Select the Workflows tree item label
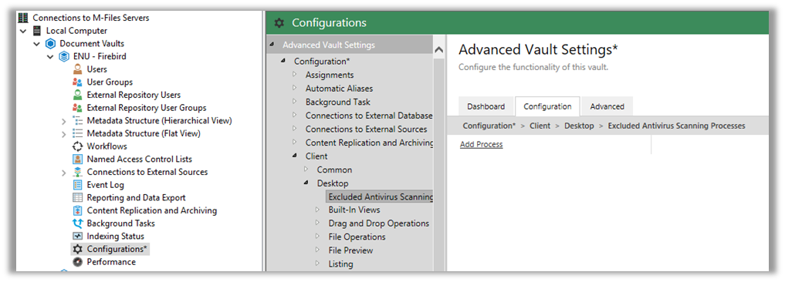 107,146
